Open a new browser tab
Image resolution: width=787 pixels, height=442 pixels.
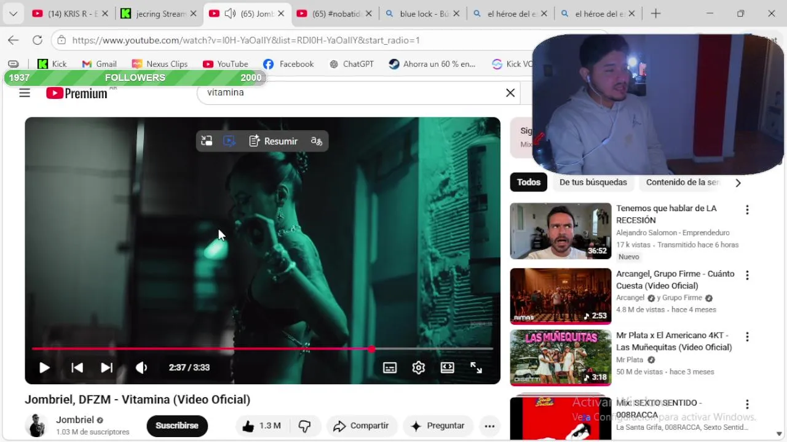pos(655,14)
